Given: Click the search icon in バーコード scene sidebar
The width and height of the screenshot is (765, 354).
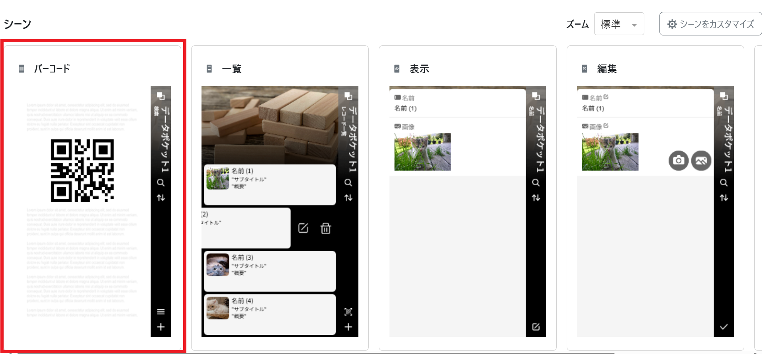Looking at the screenshot, I should tap(160, 183).
